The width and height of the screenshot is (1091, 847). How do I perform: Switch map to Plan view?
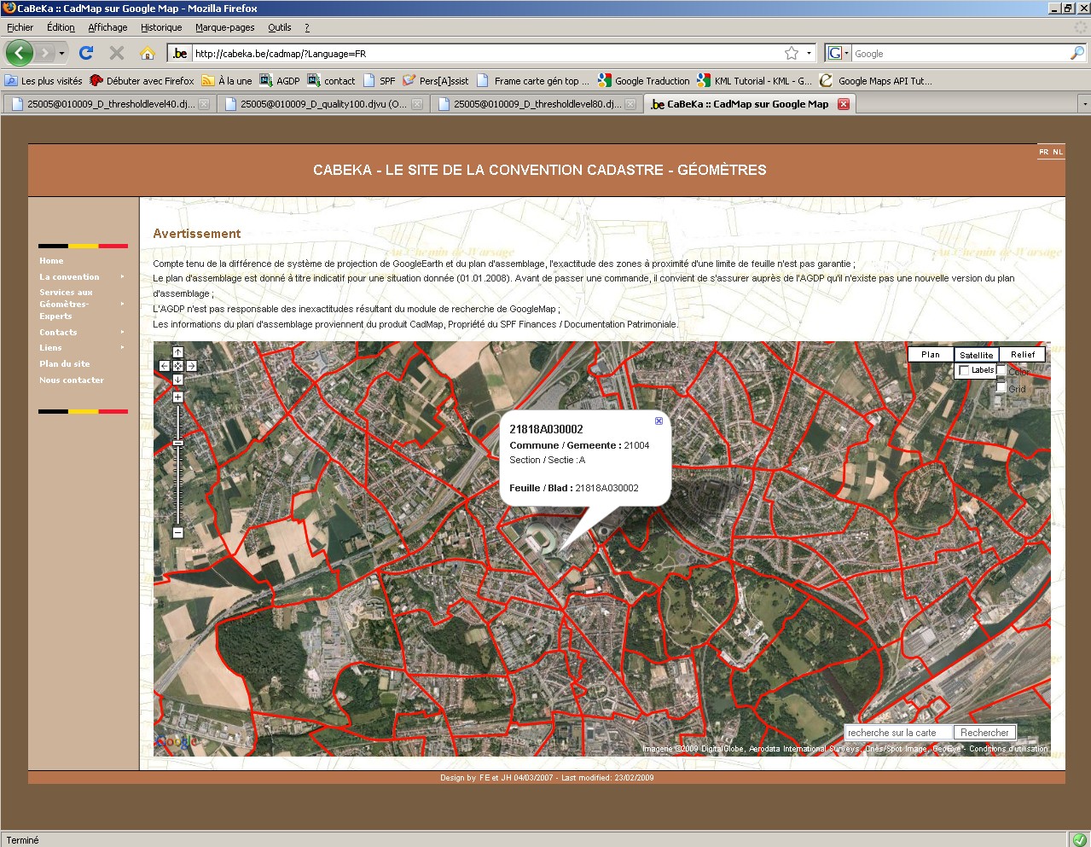point(931,354)
